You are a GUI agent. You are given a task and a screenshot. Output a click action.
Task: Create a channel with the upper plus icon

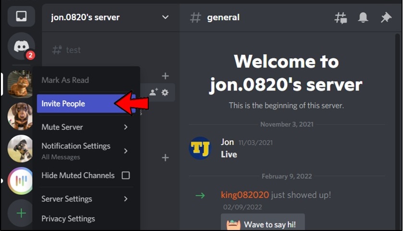click(165, 76)
